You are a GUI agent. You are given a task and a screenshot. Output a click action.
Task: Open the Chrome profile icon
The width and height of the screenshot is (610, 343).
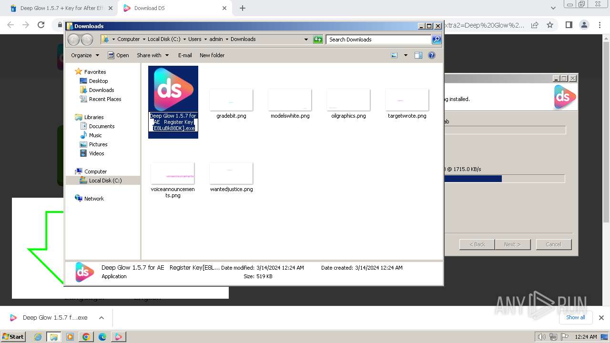[584, 25]
